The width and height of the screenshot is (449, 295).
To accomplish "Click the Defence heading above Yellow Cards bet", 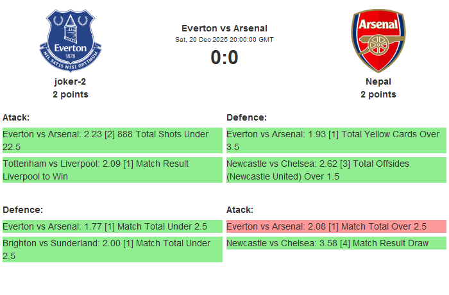I will (246, 117).
